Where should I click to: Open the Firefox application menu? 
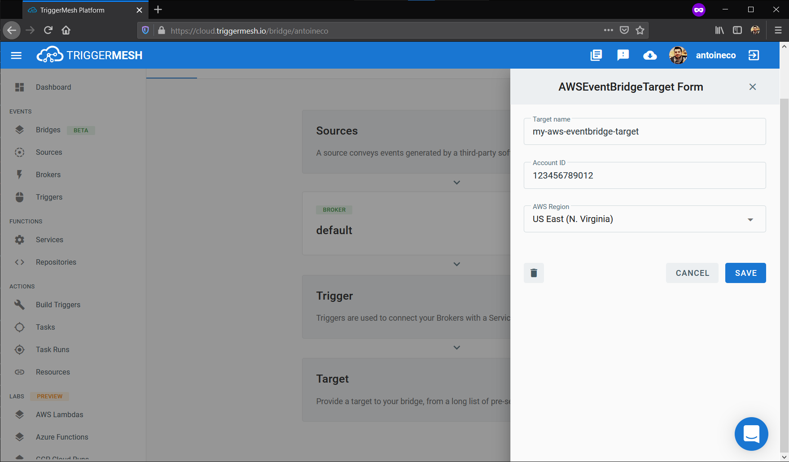click(778, 30)
